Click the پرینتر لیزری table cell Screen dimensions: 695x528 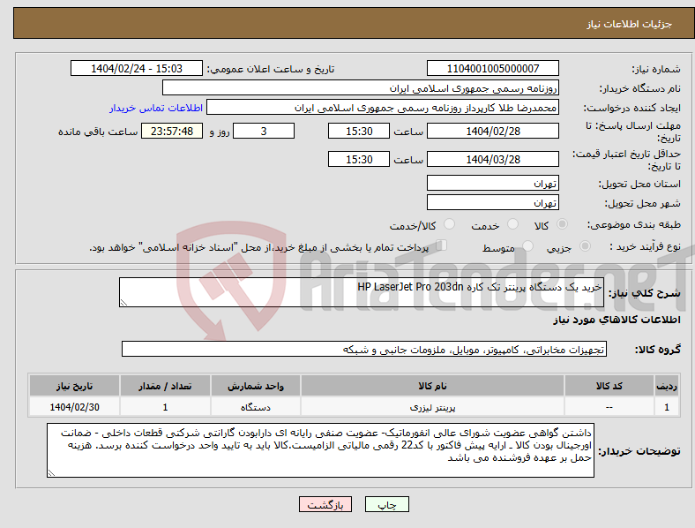(x=432, y=407)
